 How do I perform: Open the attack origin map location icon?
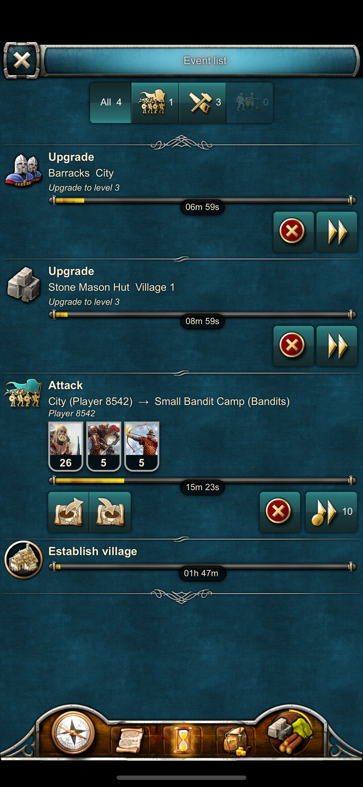(69, 512)
